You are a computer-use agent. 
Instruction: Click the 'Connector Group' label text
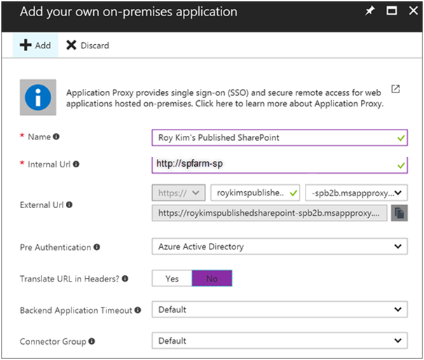(x=53, y=341)
